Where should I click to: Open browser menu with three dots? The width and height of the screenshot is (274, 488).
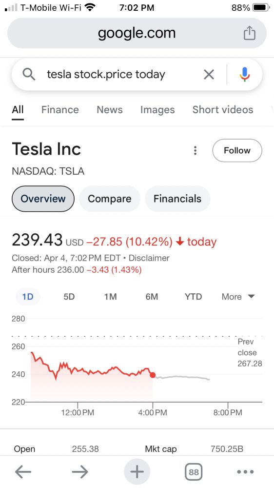click(245, 472)
